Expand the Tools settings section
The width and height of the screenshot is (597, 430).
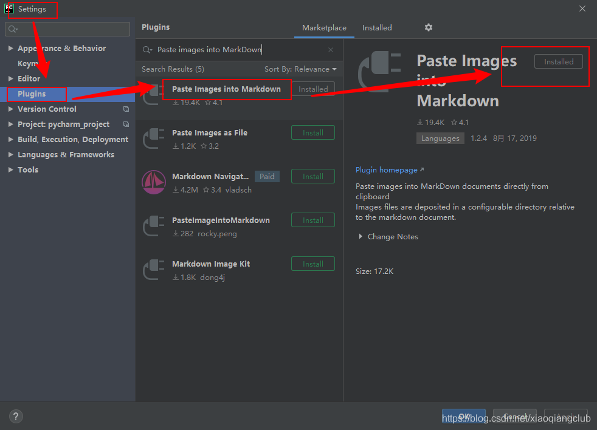click(11, 169)
